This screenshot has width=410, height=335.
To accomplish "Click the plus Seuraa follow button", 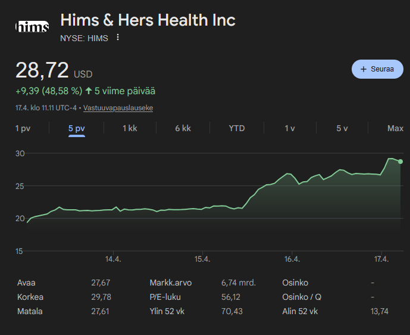I will 377,69.
